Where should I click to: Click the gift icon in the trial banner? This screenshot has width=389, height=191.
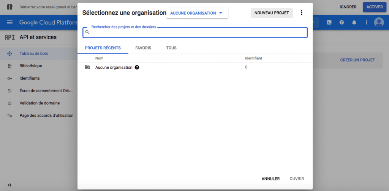pos(9,7)
